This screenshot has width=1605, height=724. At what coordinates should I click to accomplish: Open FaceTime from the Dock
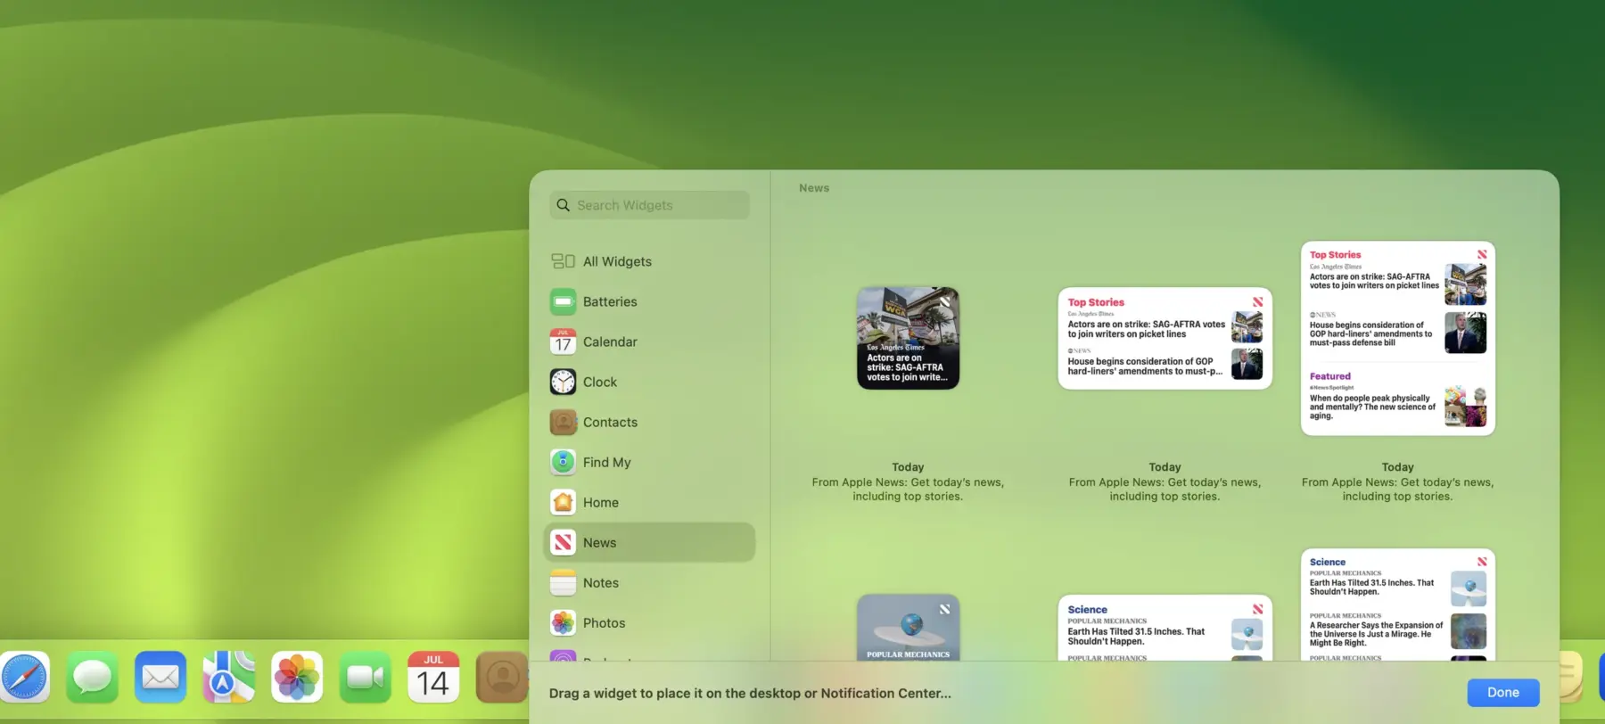(365, 678)
